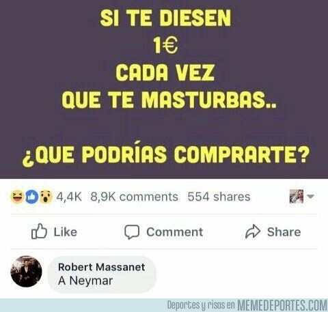View the 554 shares list

pos(219,197)
